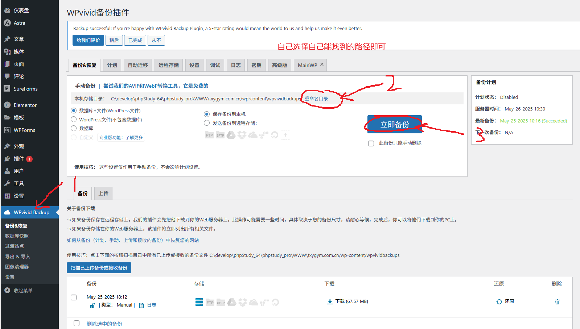Select WordPress文件(不包含数据库) radio option
Viewport: 580px width, 329px height.
(x=74, y=119)
